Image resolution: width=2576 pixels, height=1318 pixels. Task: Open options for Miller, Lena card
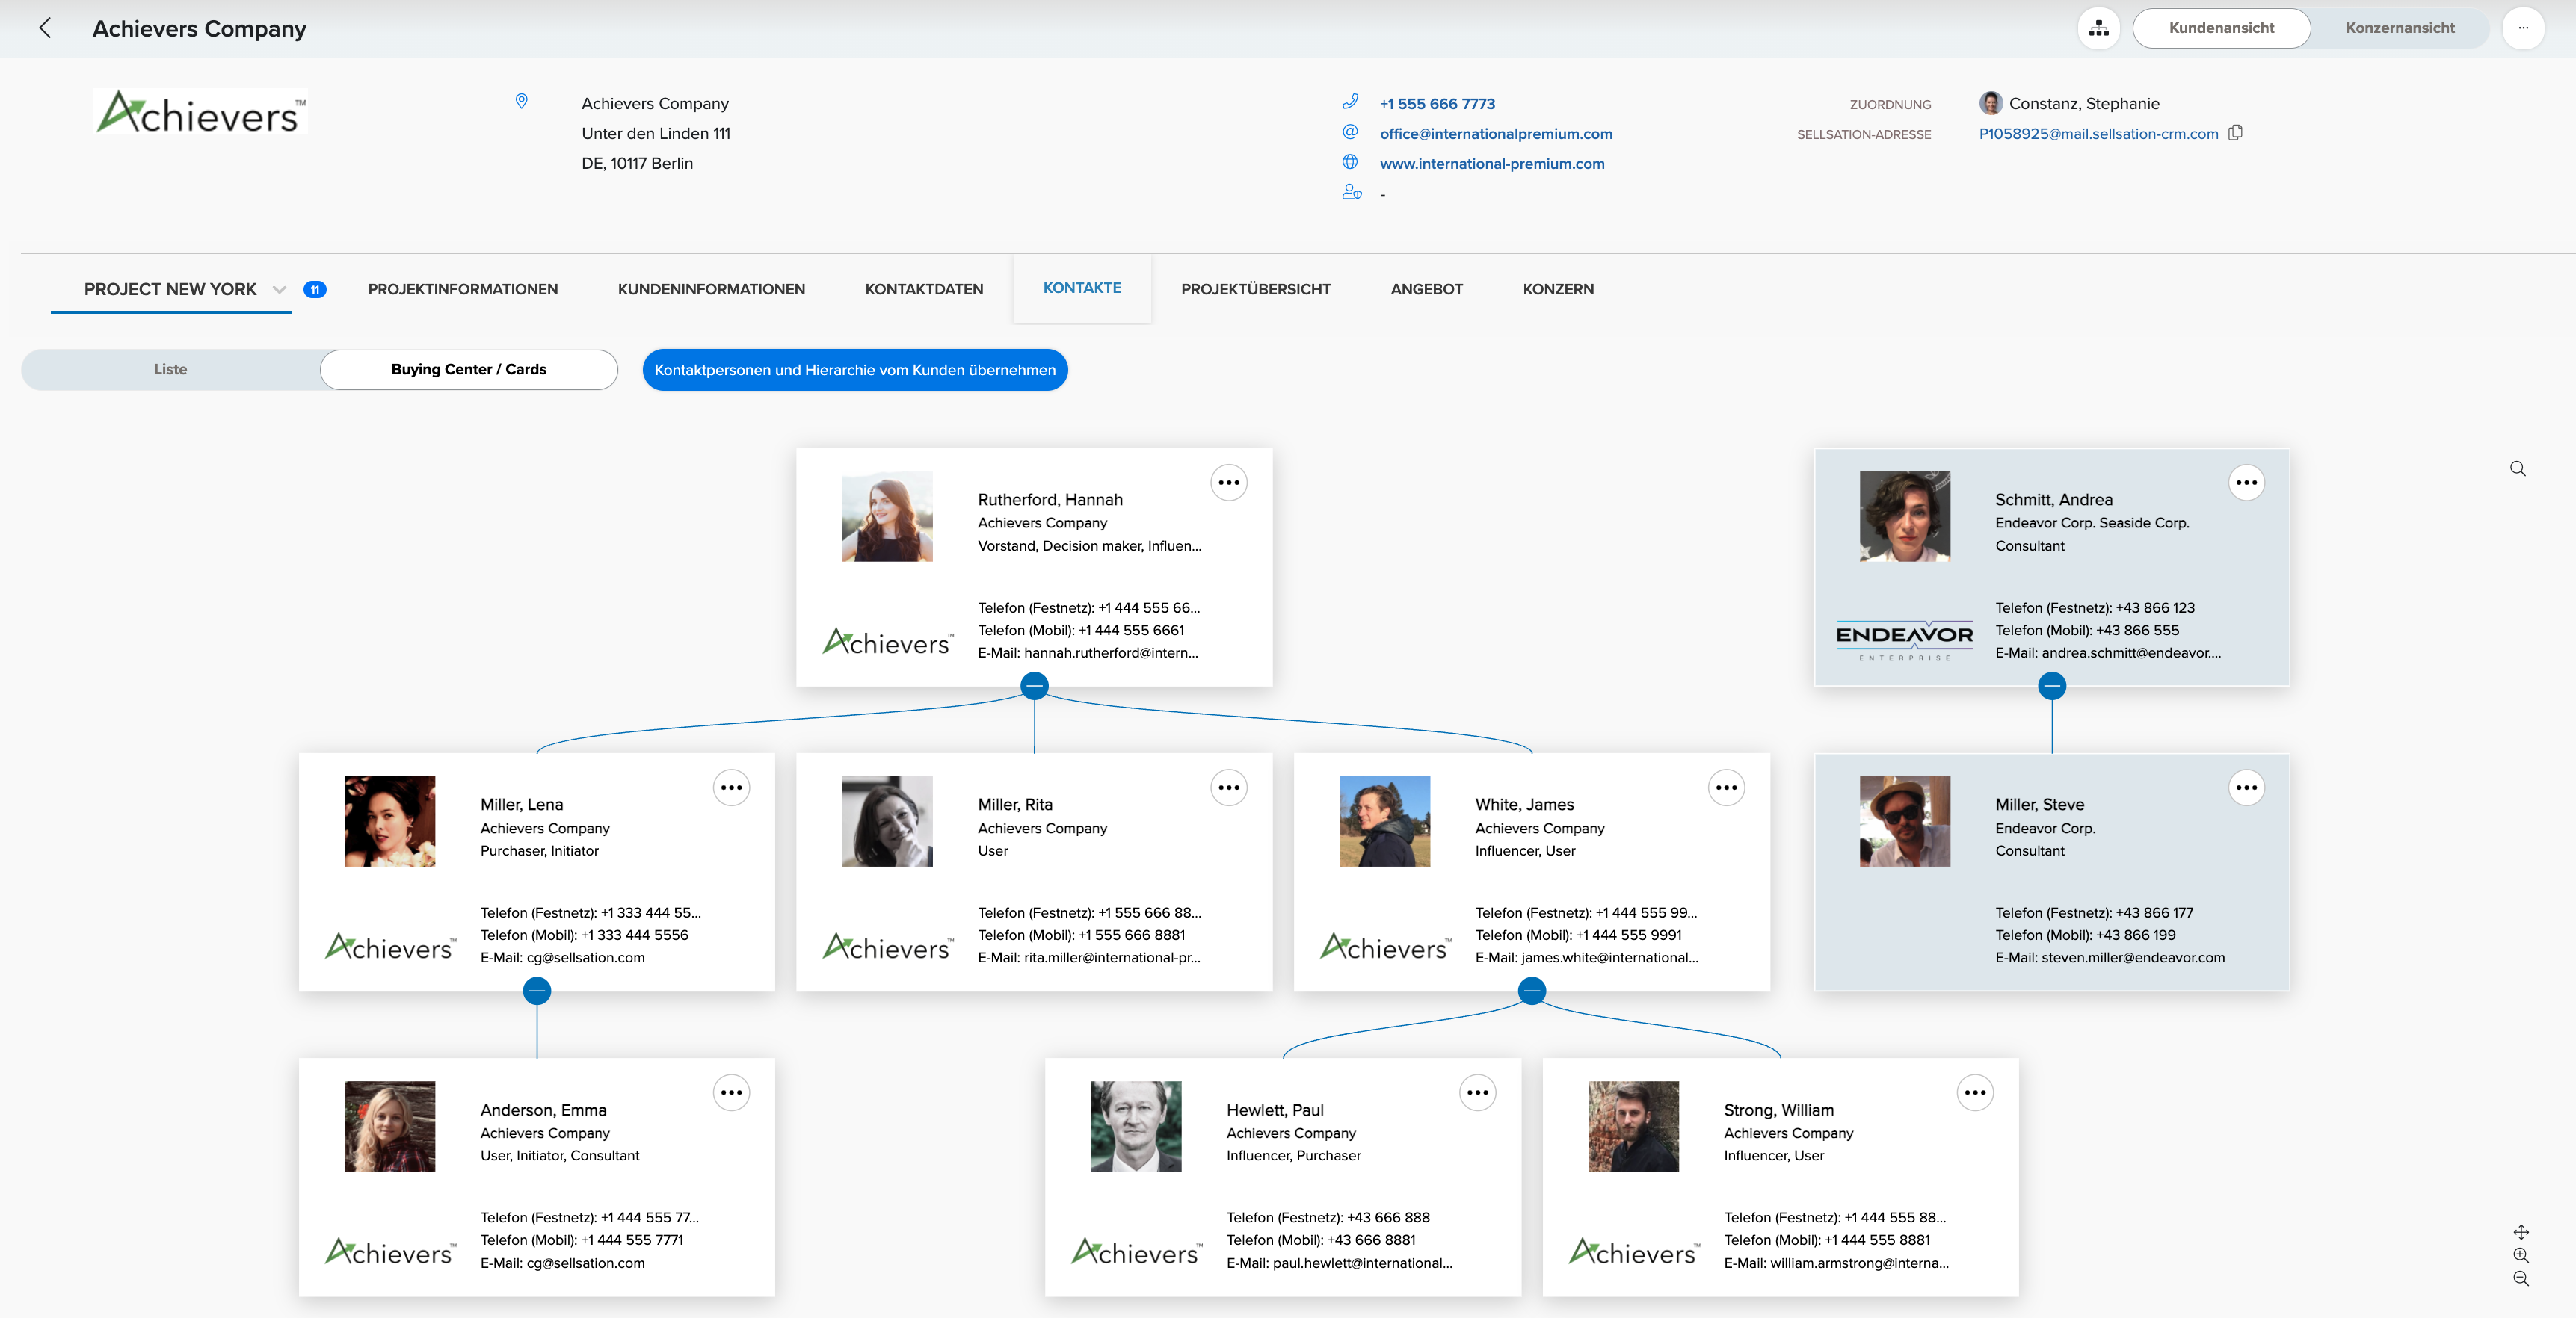(x=732, y=788)
